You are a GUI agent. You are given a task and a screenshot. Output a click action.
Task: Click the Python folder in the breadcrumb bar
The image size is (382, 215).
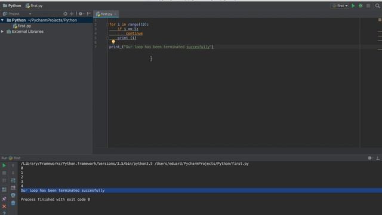click(12, 5)
